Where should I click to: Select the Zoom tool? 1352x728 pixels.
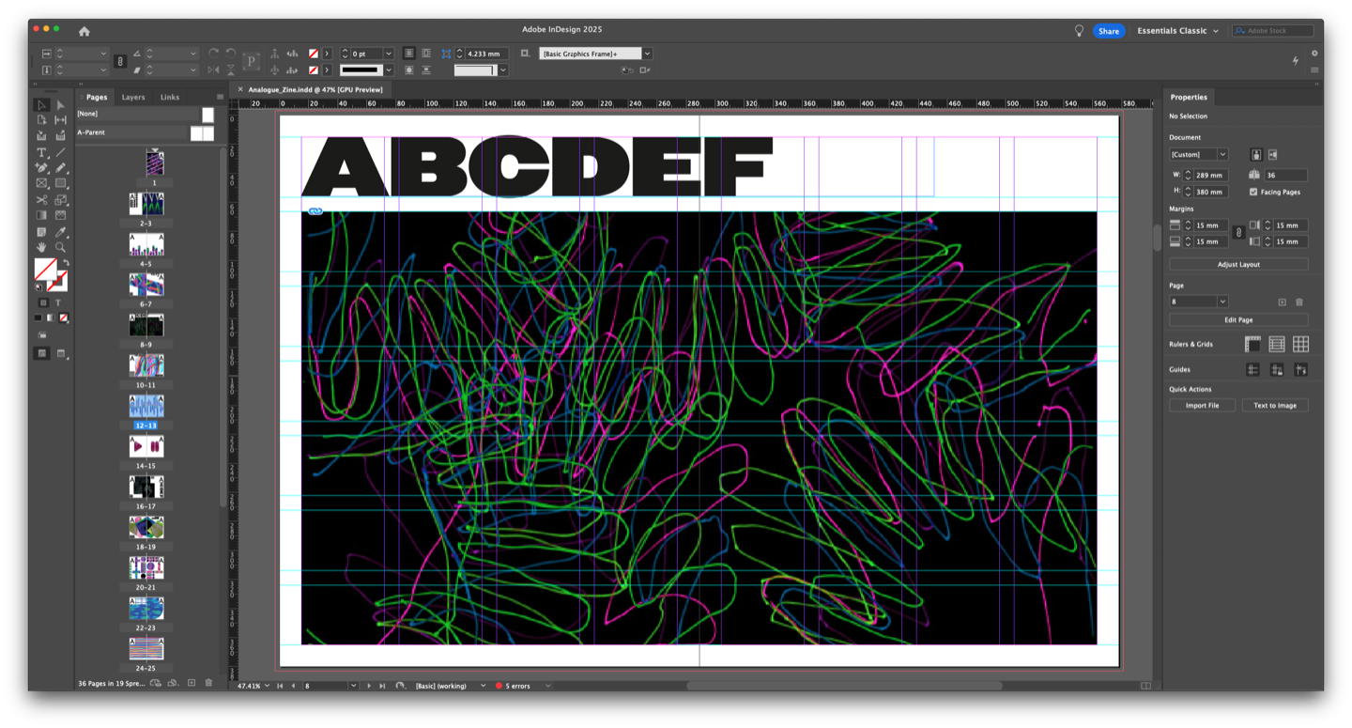click(x=60, y=247)
